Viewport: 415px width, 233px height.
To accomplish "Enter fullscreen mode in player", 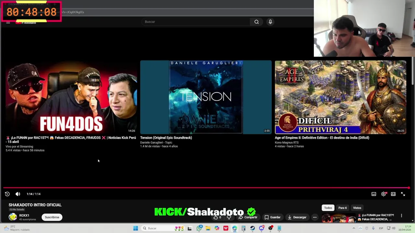I will [x=403, y=194].
